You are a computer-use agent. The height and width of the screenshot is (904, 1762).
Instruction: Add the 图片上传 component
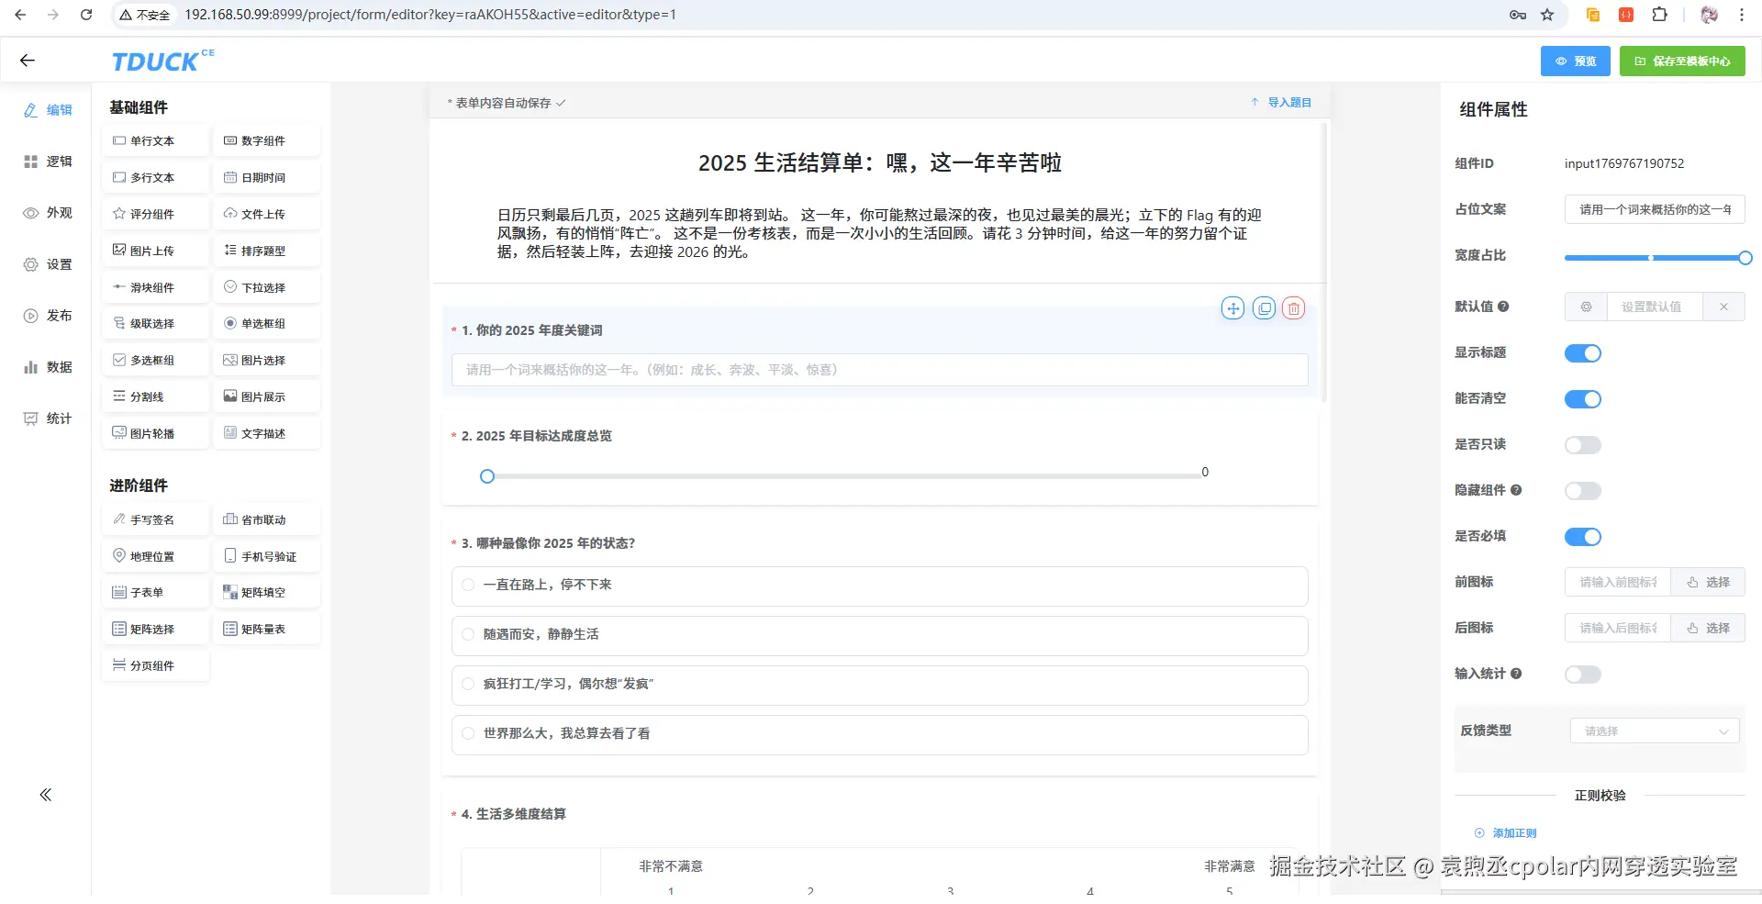pos(156,251)
